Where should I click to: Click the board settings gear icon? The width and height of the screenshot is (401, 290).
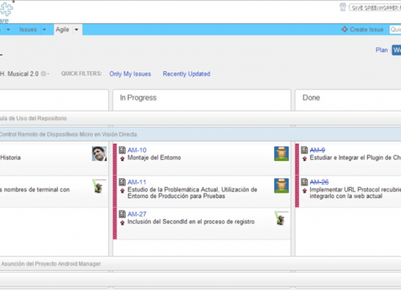point(44,74)
